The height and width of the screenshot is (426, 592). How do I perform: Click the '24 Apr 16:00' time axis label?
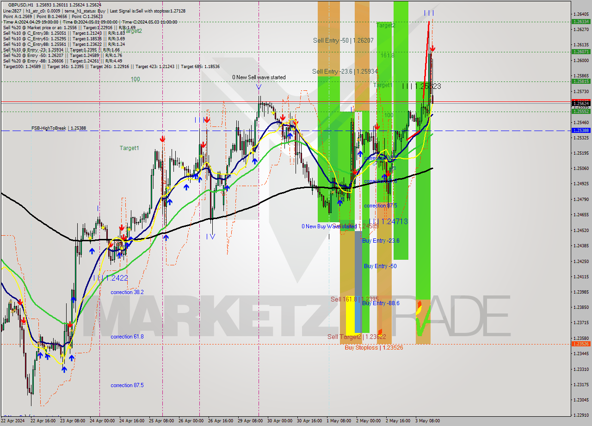(x=132, y=421)
